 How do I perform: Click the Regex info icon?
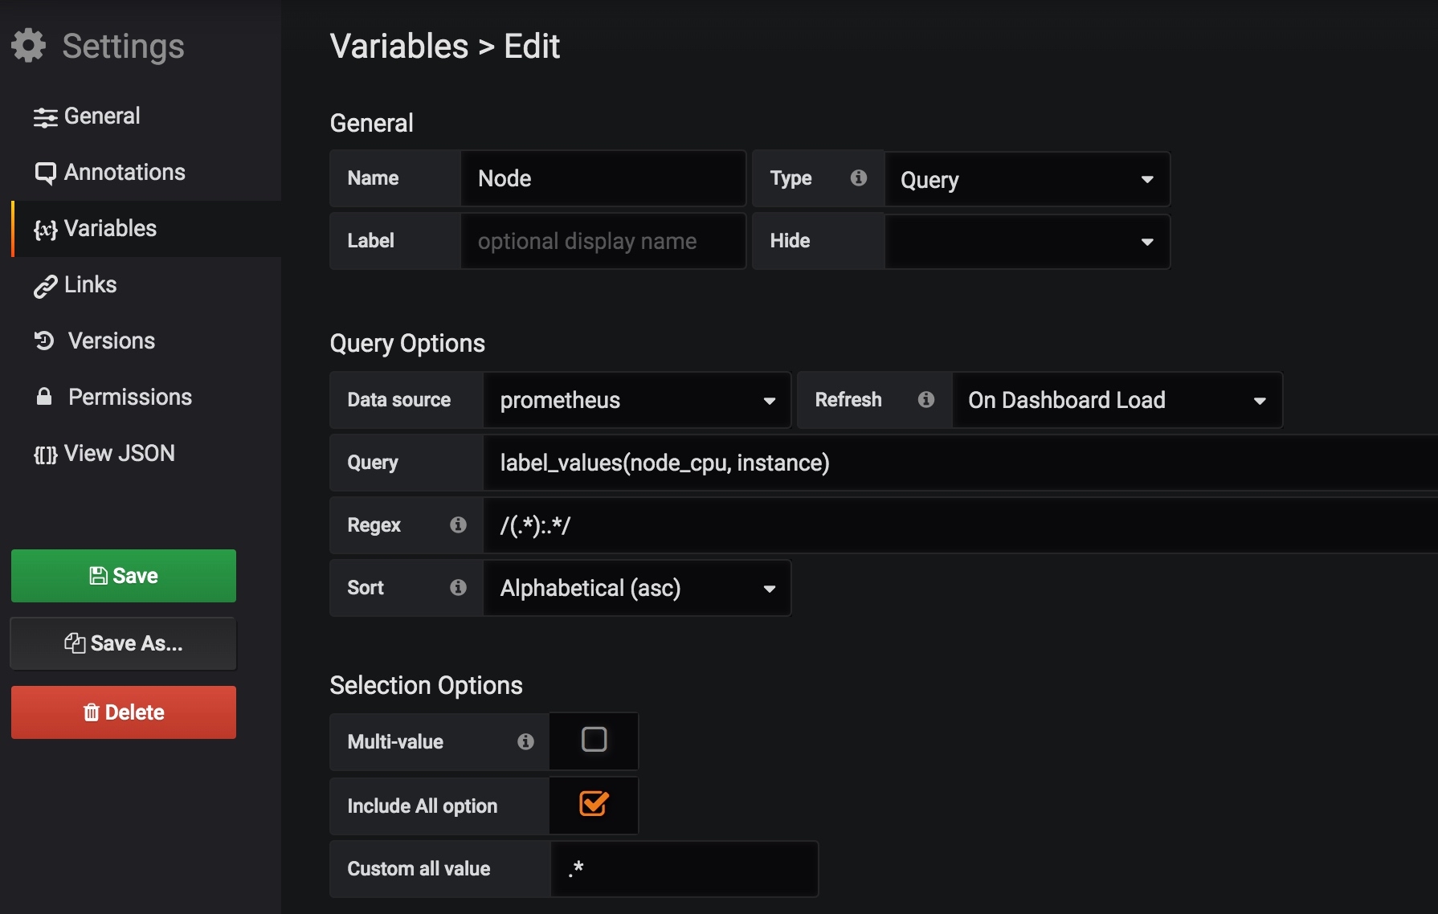pyautogui.click(x=458, y=524)
